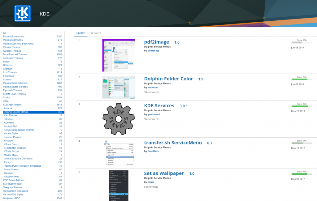Open the Set as Wallpaper thumbnail
The image size is (317, 201).
pyautogui.click(x=119, y=186)
